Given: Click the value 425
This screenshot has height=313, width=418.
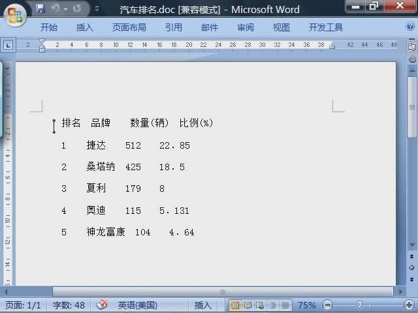Looking at the screenshot, I should (x=133, y=167).
